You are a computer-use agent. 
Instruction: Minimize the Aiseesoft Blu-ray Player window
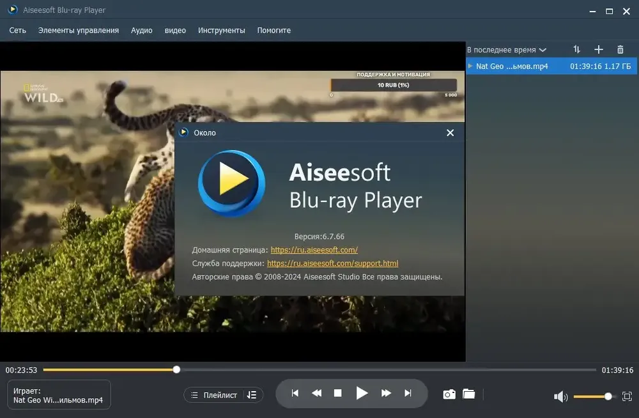tap(592, 12)
